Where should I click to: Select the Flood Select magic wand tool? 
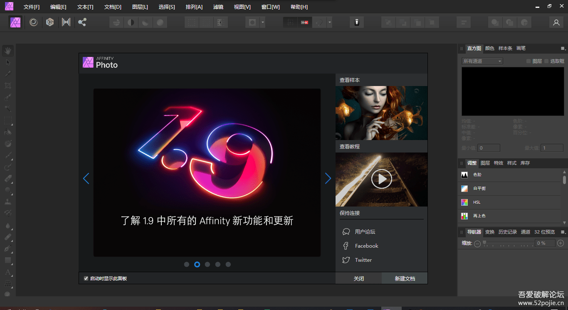(x=8, y=109)
